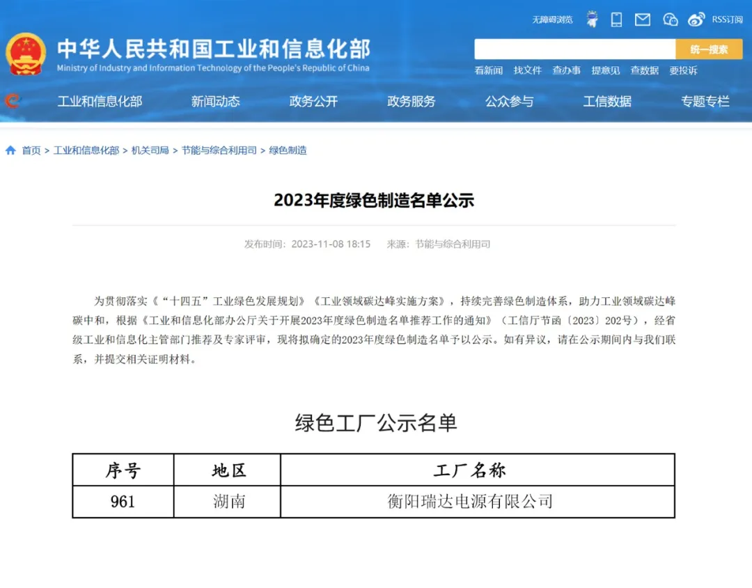Open the 找文件 quick link

pyautogui.click(x=527, y=70)
